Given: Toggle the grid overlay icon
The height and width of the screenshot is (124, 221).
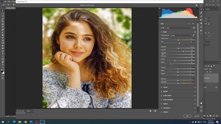Looking at the screenshot, I should 201,111.
